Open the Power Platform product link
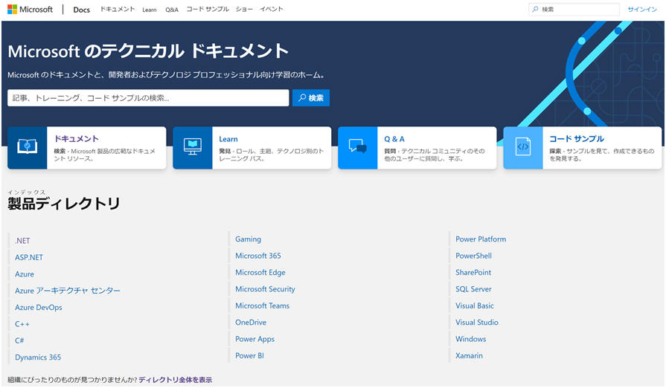The width and height of the screenshot is (666, 388). [x=481, y=239]
